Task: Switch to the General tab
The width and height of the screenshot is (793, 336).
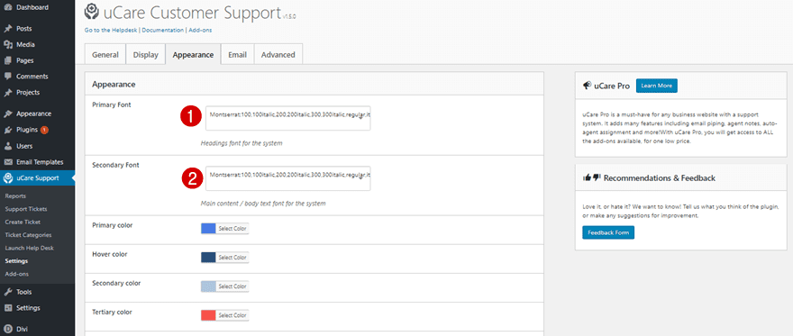Action: coord(105,55)
